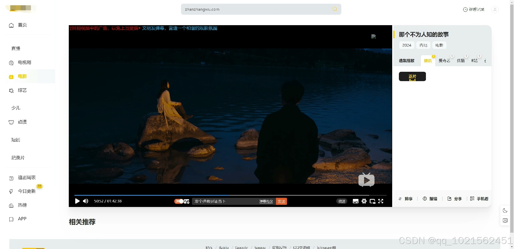
Task: Open the 动漫 anime category
Action: [x=22, y=122]
